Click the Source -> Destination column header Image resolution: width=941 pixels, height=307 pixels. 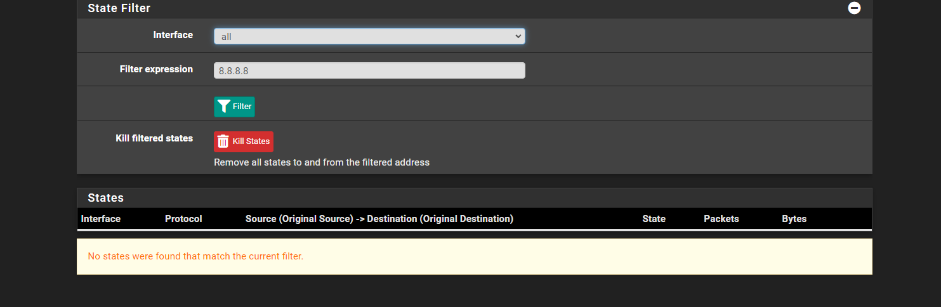tap(379, 219)
